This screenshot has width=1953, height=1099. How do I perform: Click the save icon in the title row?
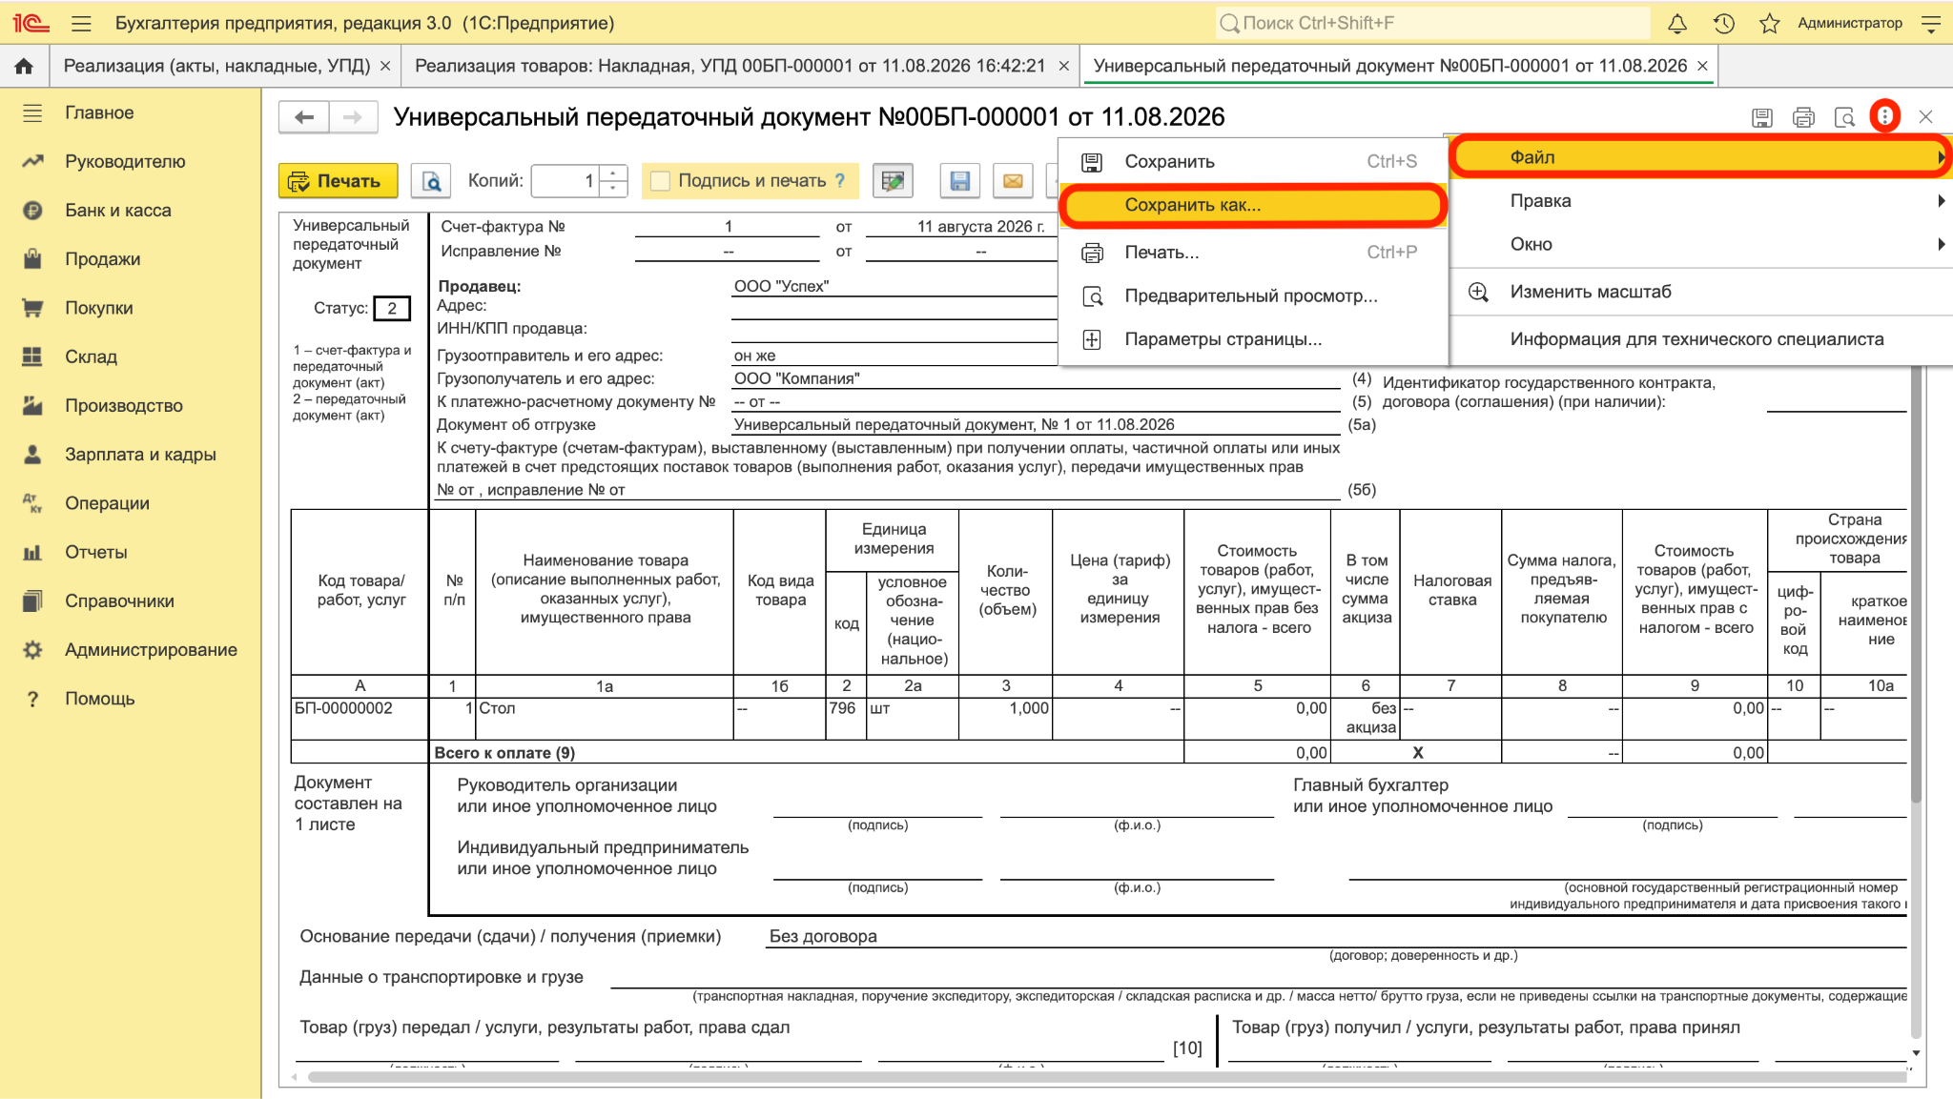1762,117
